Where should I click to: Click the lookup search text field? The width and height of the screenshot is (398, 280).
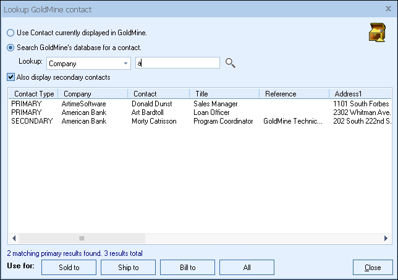[177, 63]
